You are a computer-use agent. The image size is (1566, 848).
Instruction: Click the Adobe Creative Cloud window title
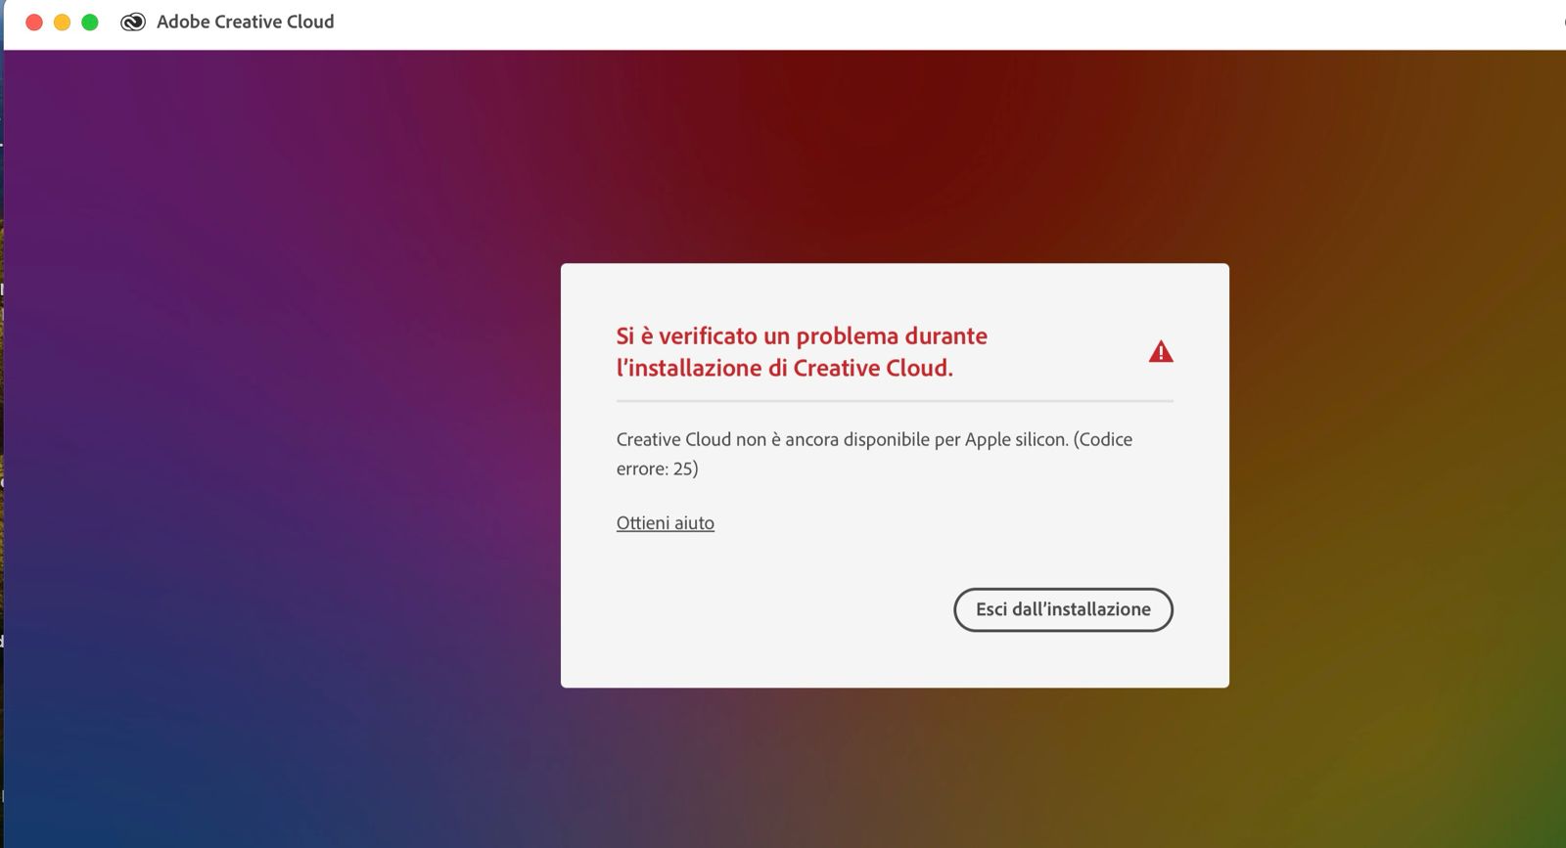(x=246, y=22)
